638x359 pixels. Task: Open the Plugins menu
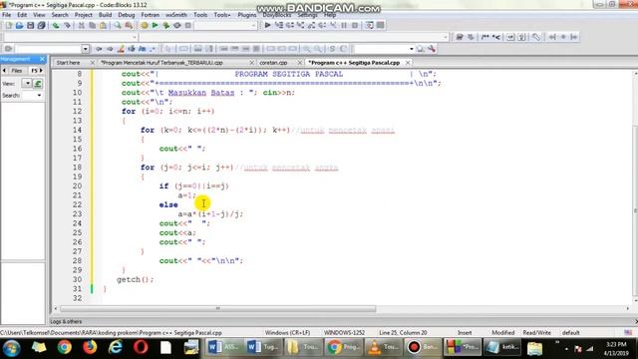coord(247,15)
